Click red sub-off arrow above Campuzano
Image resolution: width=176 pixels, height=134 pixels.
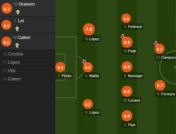(156, 44)
